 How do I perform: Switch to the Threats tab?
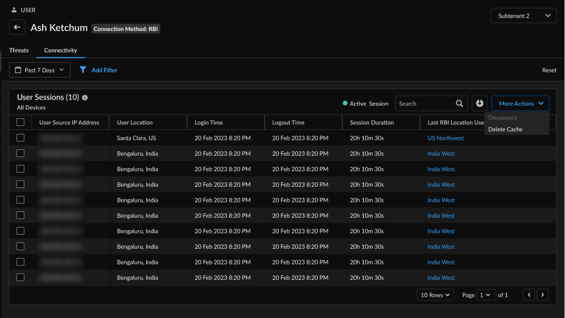(19, 50)
